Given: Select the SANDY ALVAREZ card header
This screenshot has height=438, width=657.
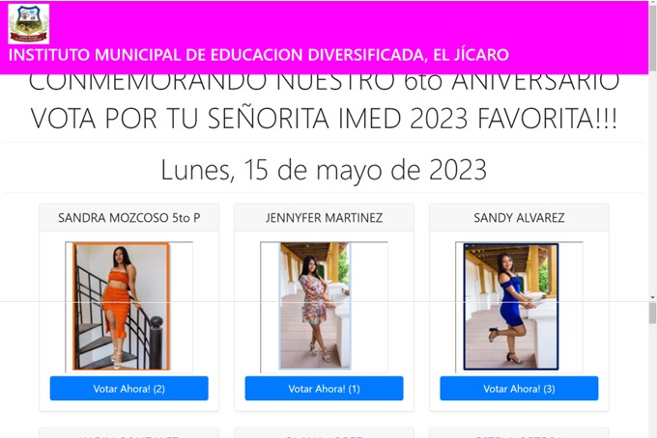Looking at the screenshot, I should 519,217.
